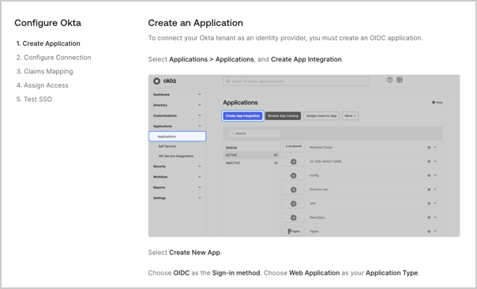Viewport: 477px width, 289px height.
Task: Click gear icon on the test row
Action: pyautogui.click(x=429, y=204)
